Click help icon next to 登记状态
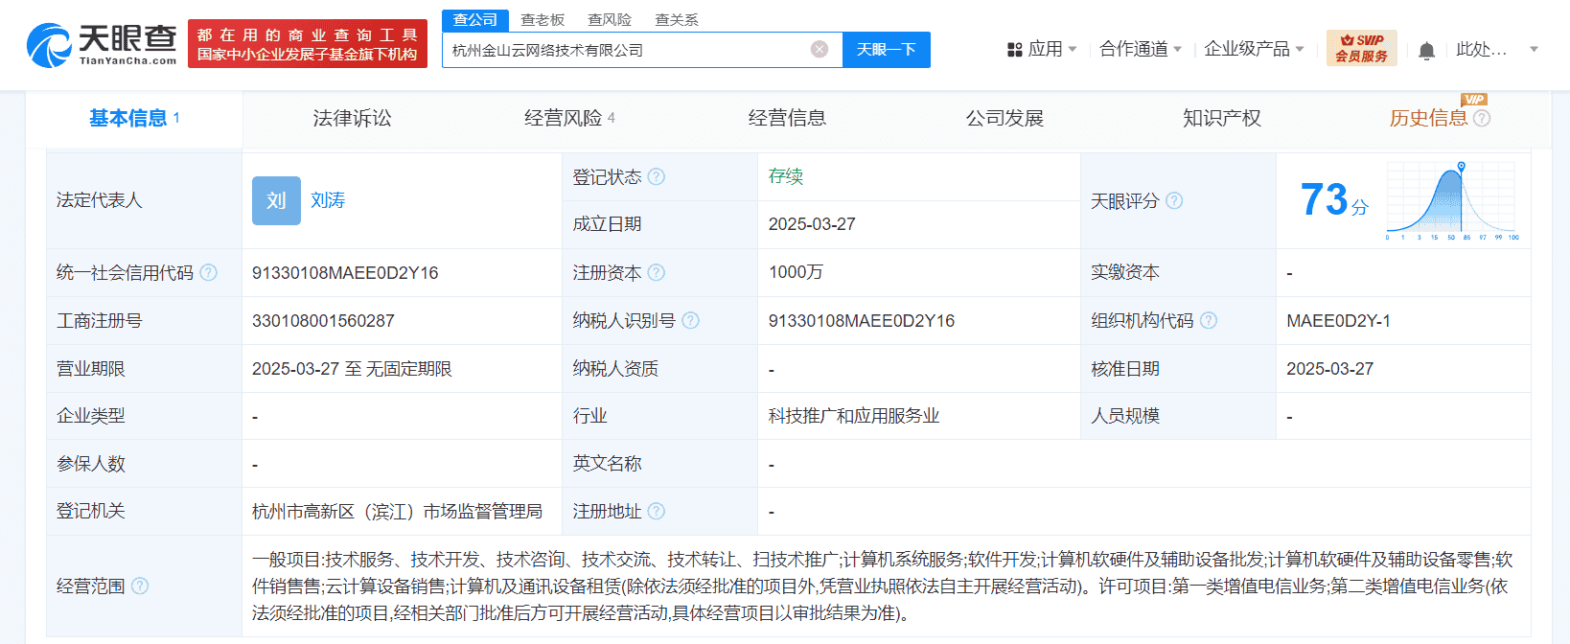1570x644 pixels. pos(657,177)
